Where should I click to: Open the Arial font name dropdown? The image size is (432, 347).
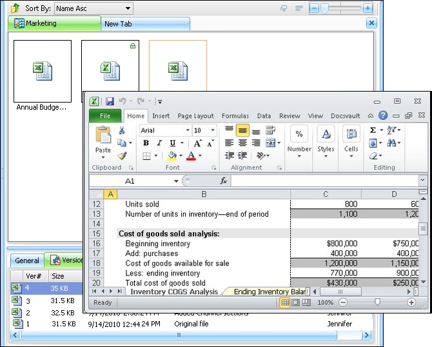[188, 130]
